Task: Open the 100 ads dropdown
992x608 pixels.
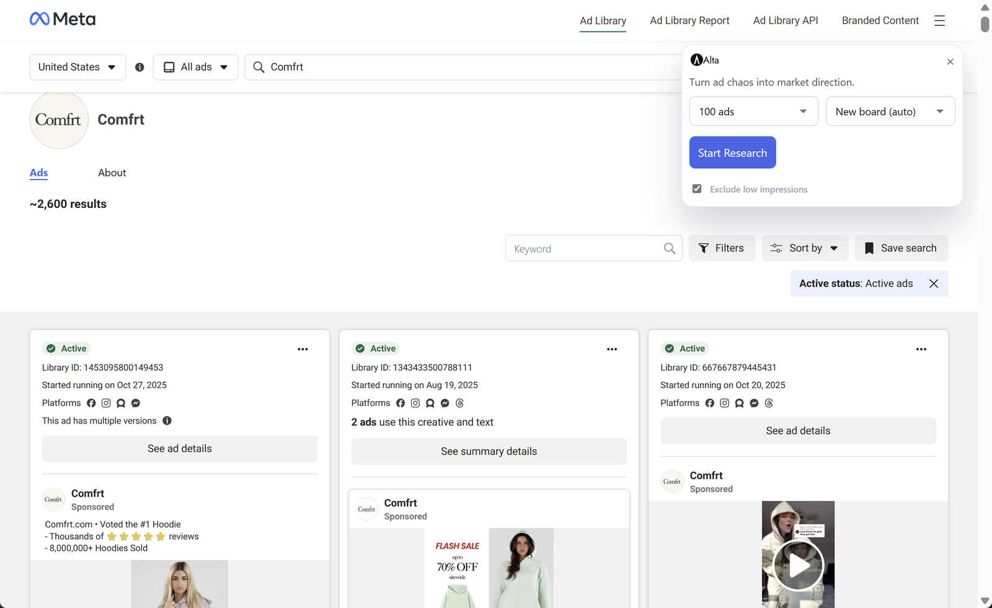Action: pos(753,111)
